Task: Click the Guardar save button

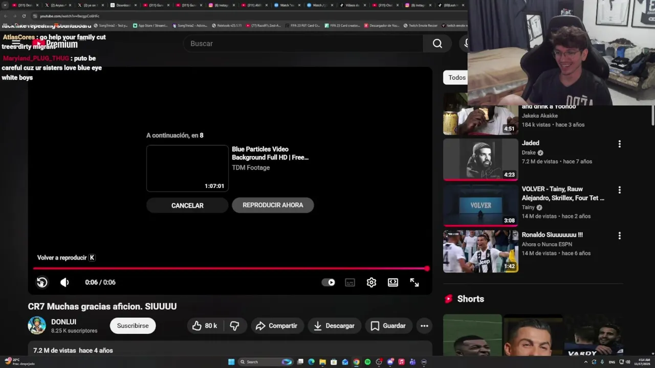Action: (388, 326)
